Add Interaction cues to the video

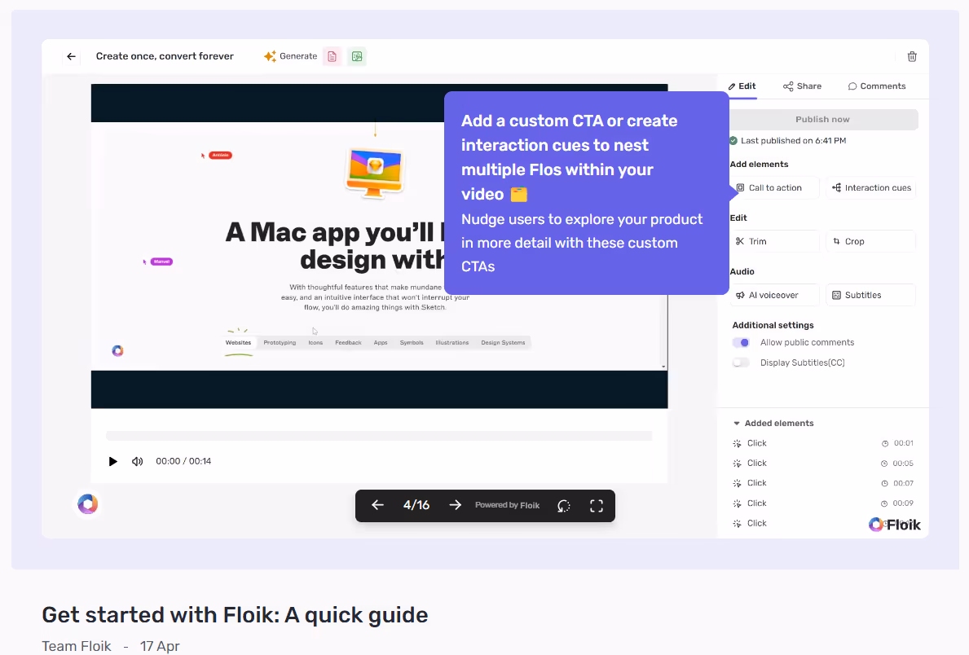point(870,187)
